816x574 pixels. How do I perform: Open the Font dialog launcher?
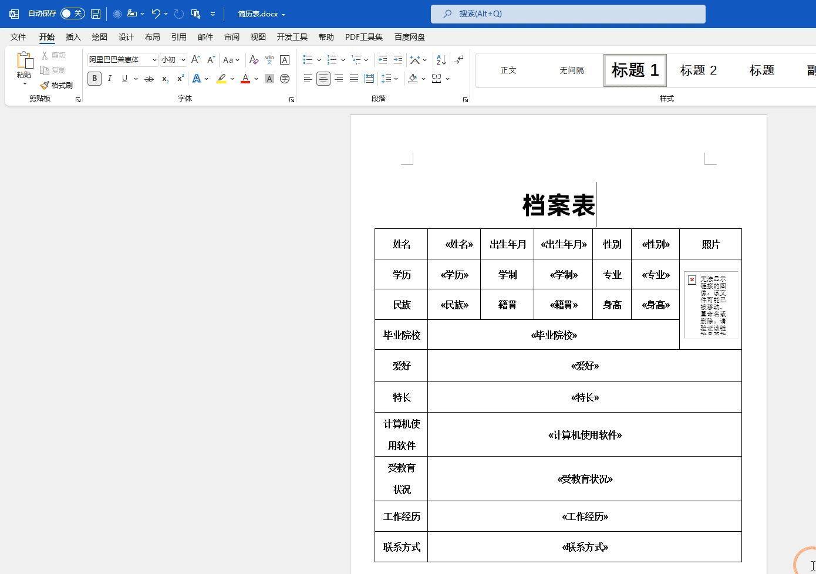click(x=292, y=100)
